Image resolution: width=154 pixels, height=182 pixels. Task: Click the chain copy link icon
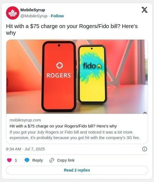(52, 160)
